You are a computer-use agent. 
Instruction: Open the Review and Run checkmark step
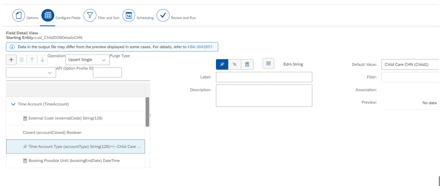(163, 16)
